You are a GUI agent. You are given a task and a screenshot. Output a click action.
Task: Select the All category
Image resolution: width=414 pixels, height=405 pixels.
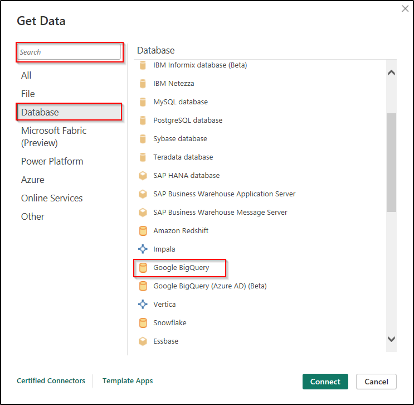point(26,75)
